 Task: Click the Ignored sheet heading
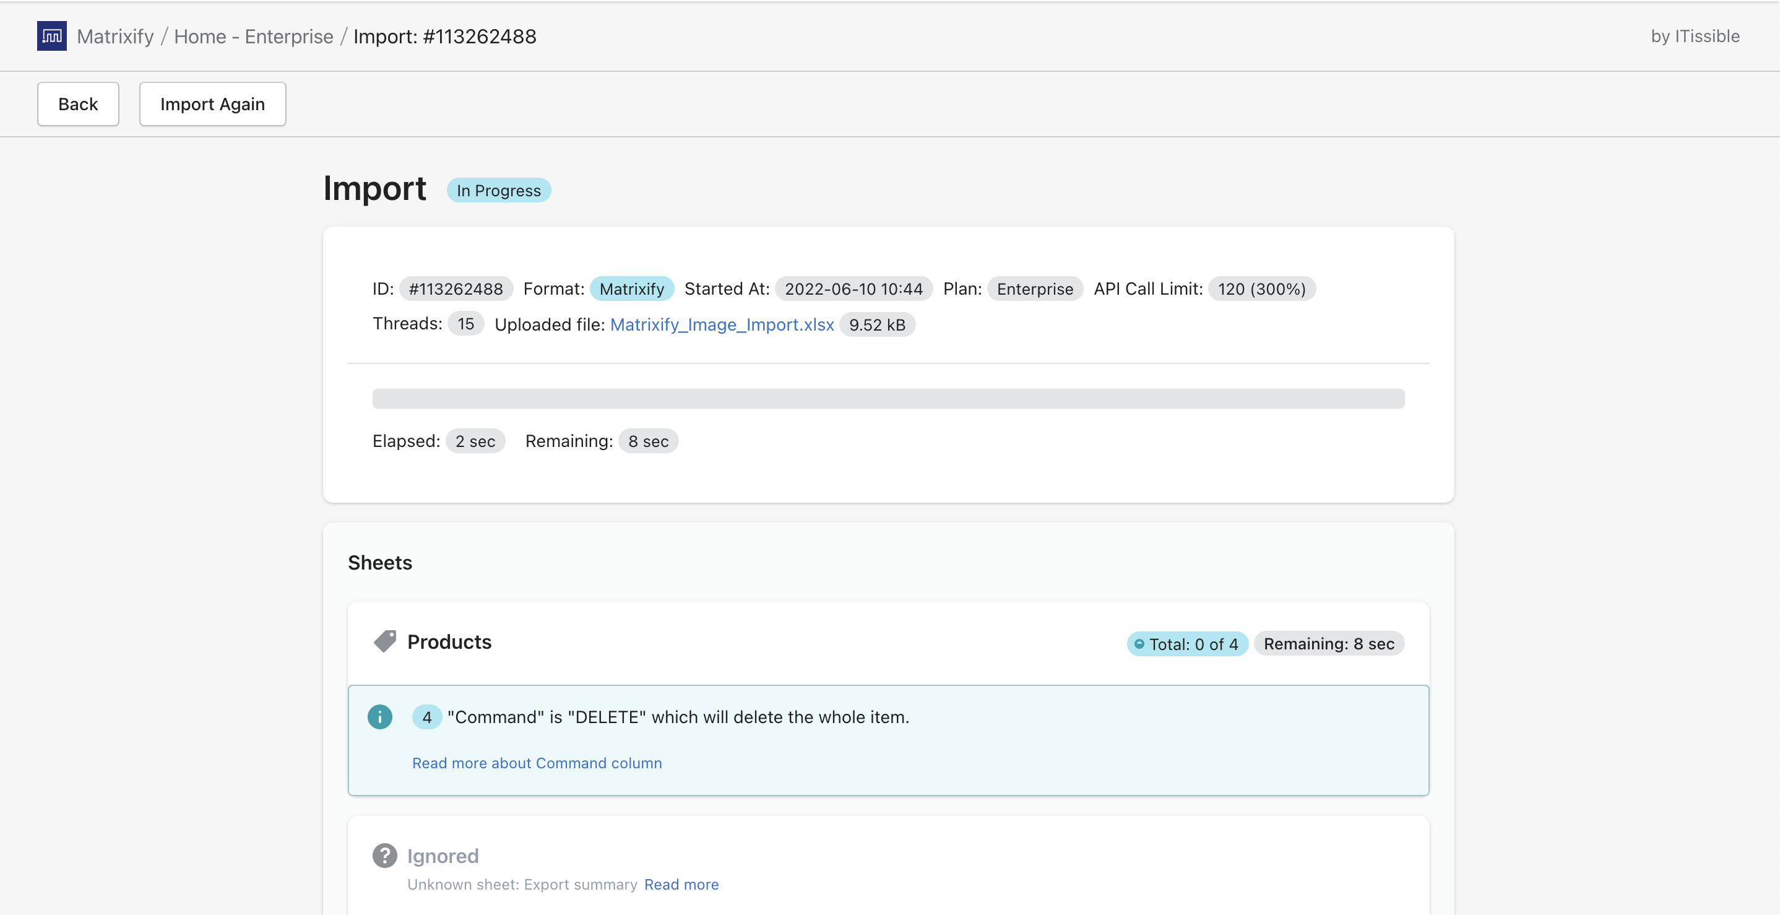[443, 856]
